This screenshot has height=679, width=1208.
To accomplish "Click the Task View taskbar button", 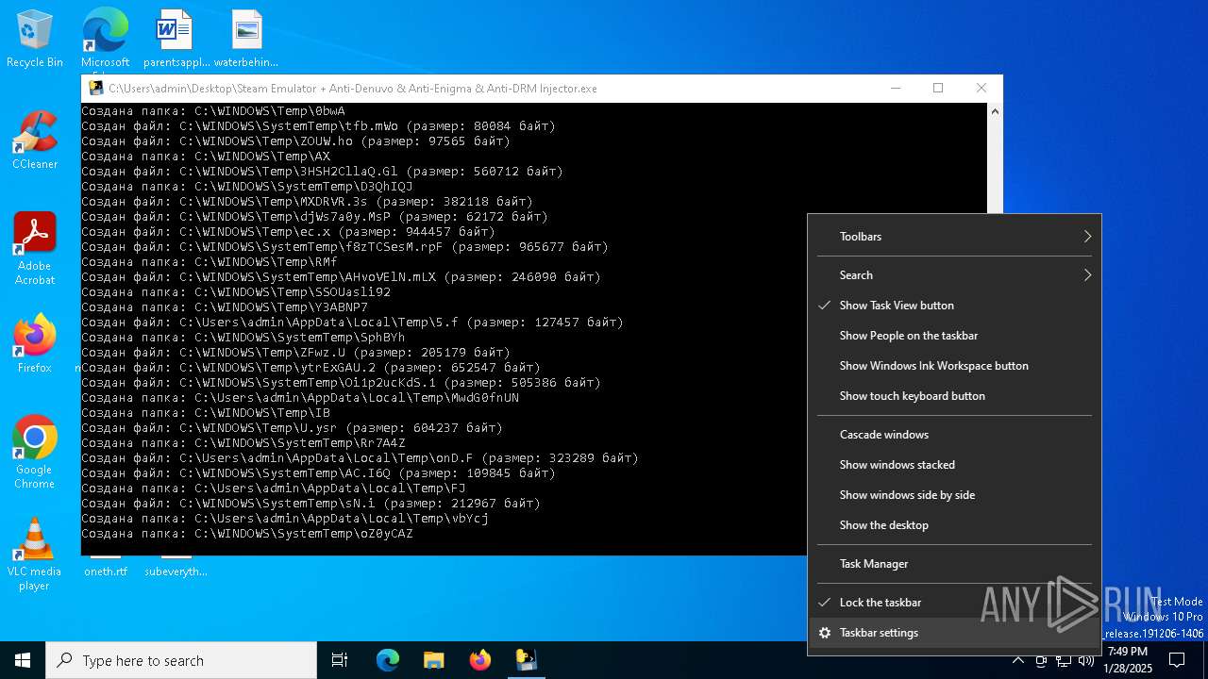I will coord(340,660).
